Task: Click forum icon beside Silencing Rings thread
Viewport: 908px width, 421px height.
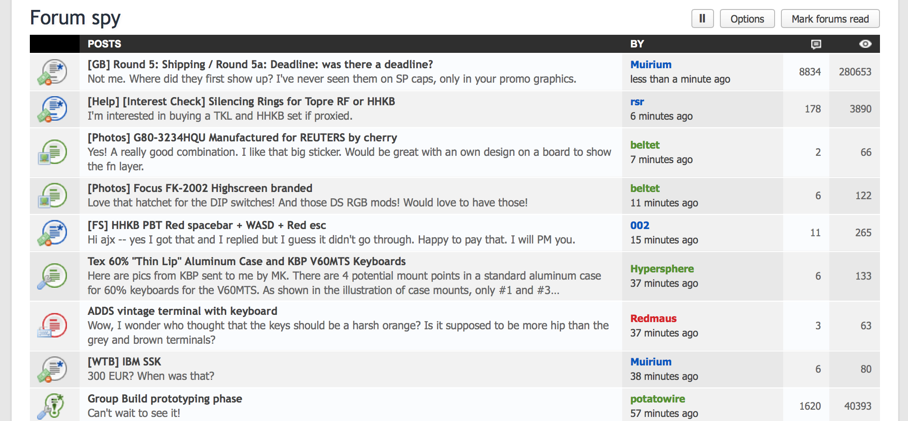Action: pyautogui.click(x=53, y=109)
